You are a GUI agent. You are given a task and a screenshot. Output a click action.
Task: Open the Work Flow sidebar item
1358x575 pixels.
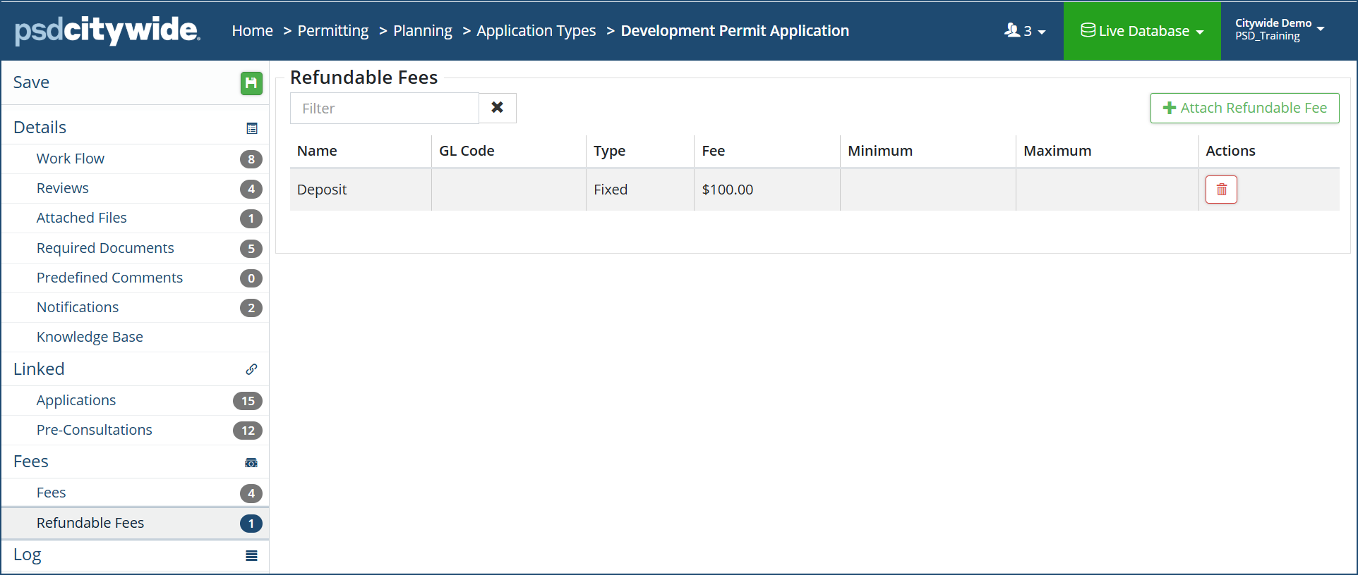(71, 159)
